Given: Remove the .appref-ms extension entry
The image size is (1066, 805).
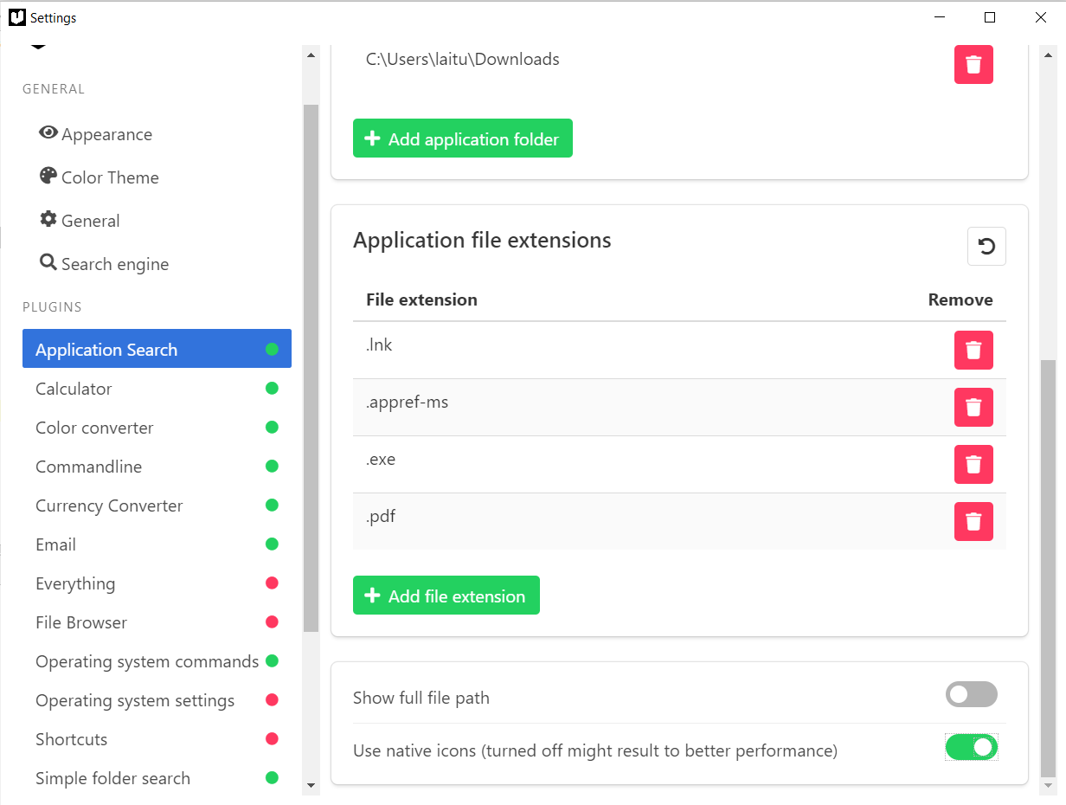Looking at the screenshot, I should click(973, 407).
